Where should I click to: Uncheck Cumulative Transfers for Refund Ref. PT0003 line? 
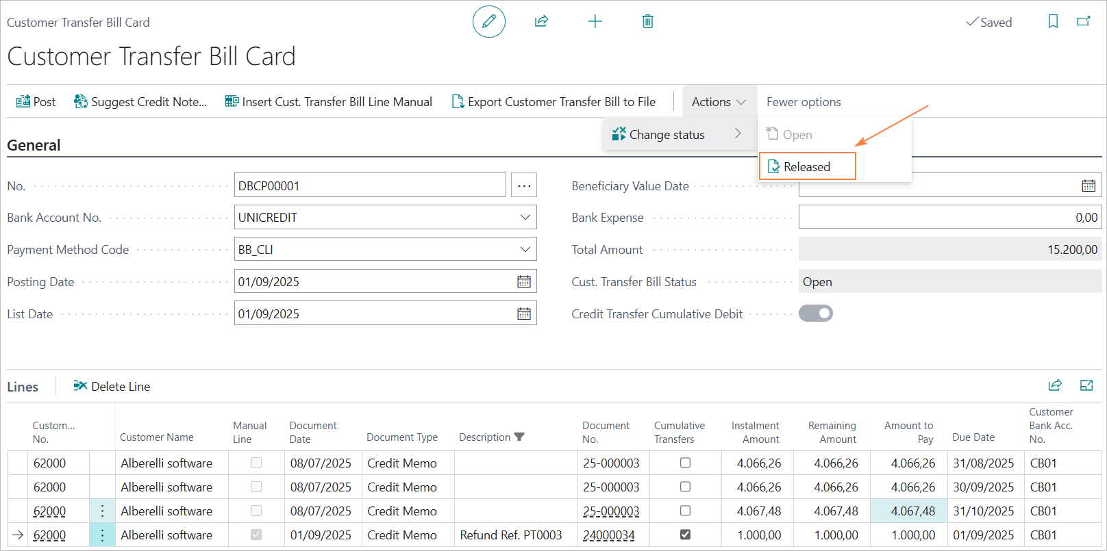tap(685, 535)
